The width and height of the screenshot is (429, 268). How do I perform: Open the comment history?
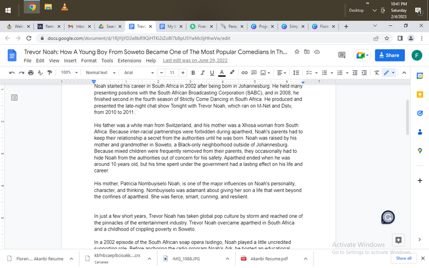[x=342, y=55]
